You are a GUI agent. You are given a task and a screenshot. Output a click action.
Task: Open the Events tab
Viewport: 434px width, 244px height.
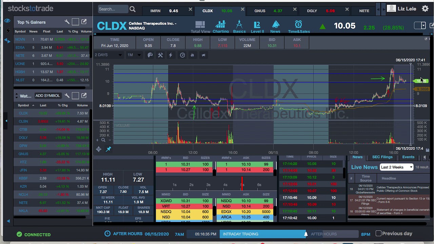pos(408,157)
